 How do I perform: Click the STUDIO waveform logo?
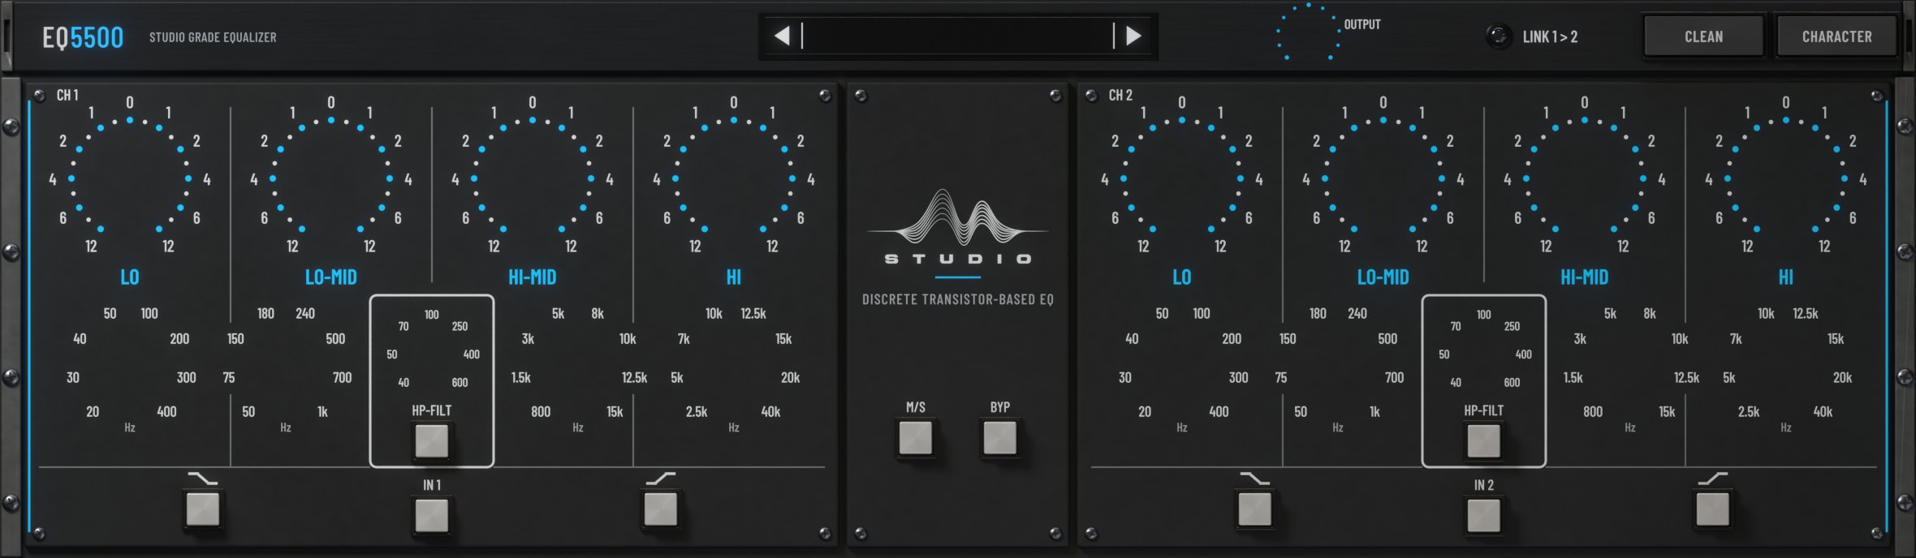[x=958, y=225]
